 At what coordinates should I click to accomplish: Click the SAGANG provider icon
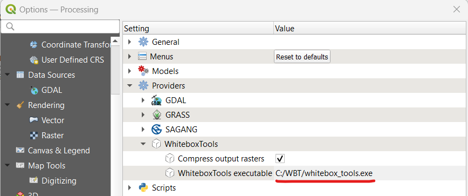click(156, 130)
